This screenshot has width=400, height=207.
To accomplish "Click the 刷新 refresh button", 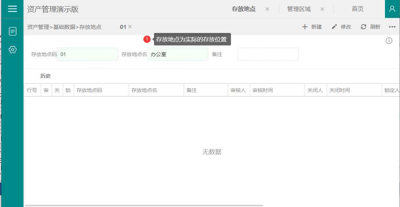I will (371, 27).
